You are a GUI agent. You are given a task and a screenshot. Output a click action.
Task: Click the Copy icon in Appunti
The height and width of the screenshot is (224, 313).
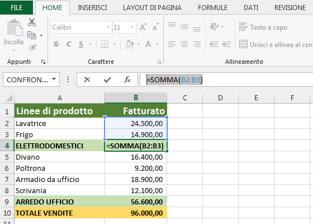31,35
